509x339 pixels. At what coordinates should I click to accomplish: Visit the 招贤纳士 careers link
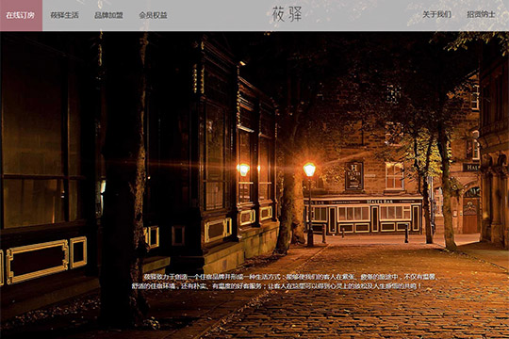(481, 15)
